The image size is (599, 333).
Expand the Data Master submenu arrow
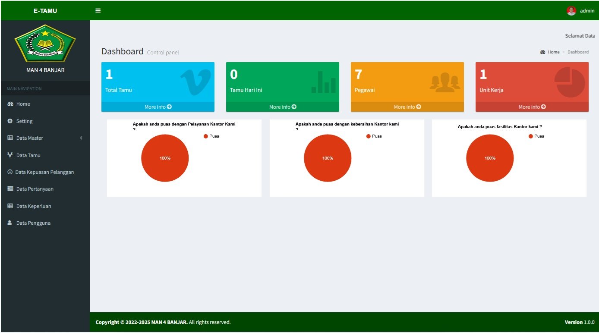pos(81,138)
